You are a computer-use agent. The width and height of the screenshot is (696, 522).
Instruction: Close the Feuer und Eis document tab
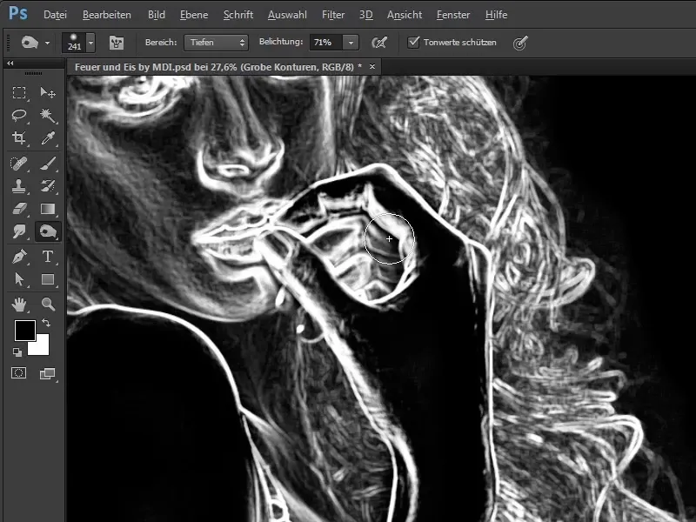372,67
